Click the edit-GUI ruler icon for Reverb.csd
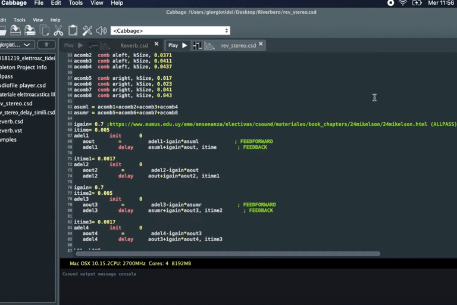The image size is (457, 305). tap(105, 45)
